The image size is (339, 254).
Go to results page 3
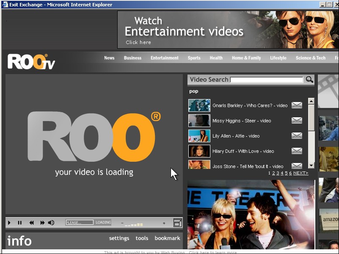click(278, 173)
